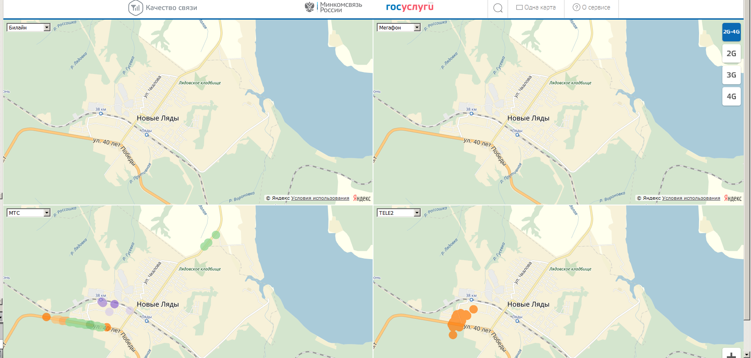Open the Билайн operator dropdown

pyautogui.click(x=28, y=27)
